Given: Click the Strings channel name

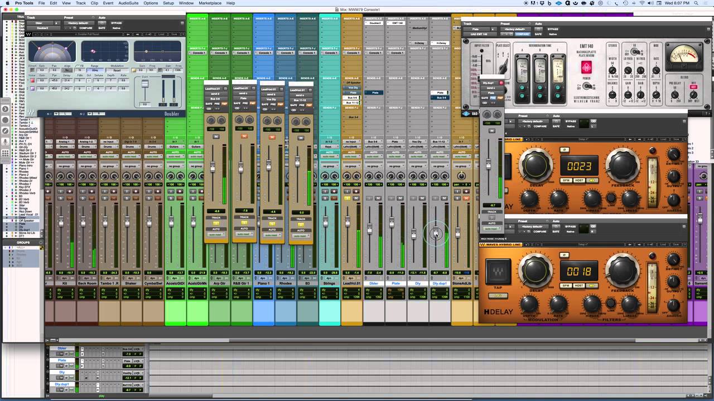Looking at the screenshot, I should 329,283.
